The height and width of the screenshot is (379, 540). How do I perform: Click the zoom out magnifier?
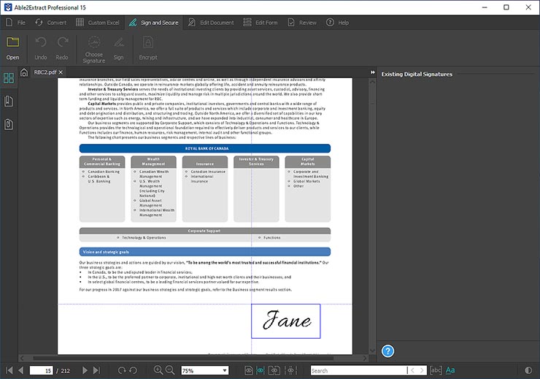click(170, 370)
